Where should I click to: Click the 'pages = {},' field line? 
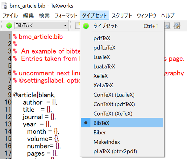click(x=42, y=153)
